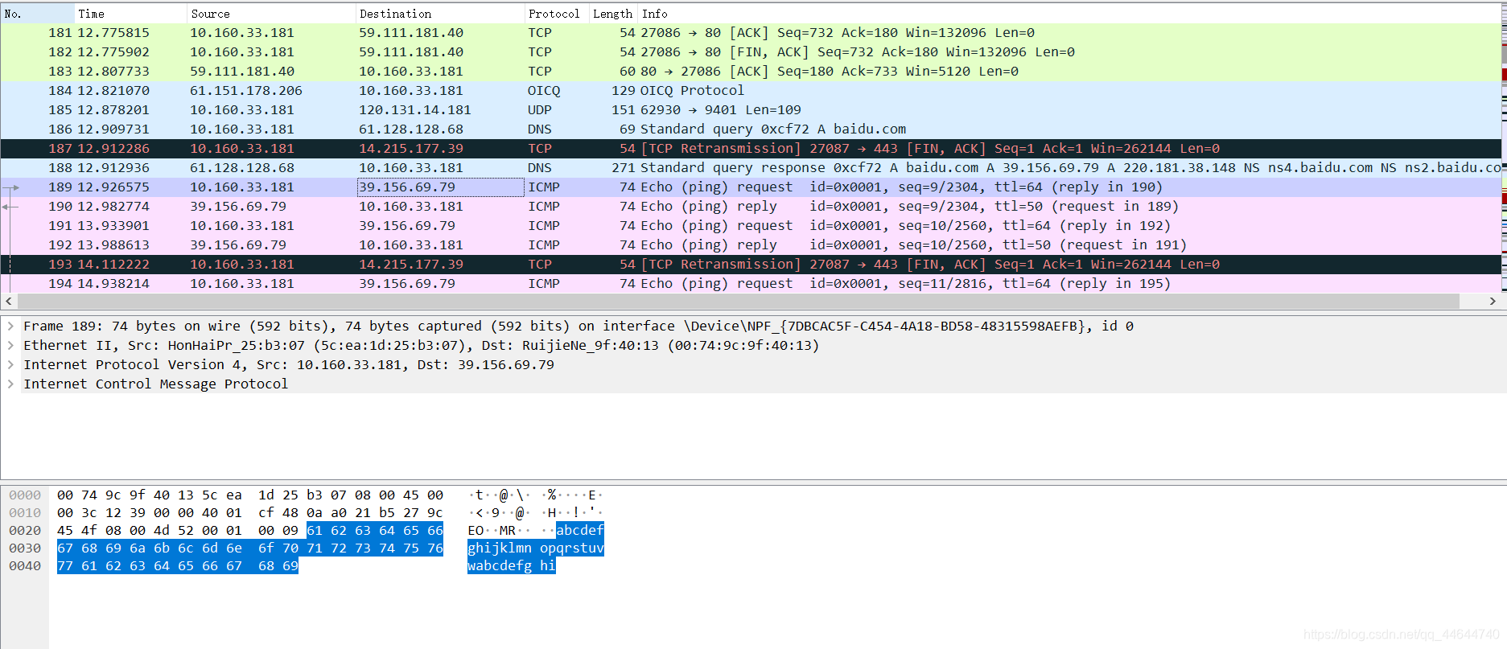Sort packets by Protocol column header
The height and width of the screenshot is (649, 1507).
[557, 14]
